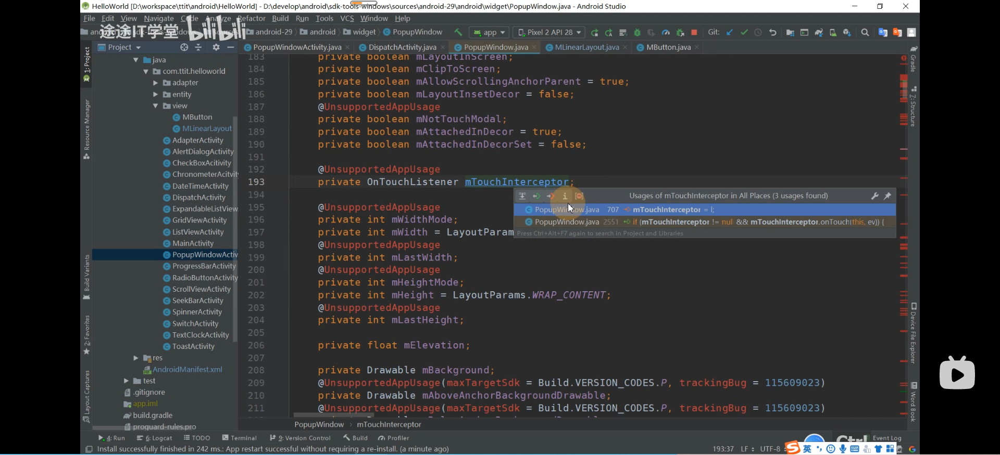The width and height of the screenshot is (1000, 455).
Task: Open wrench settings in Usages popup
Action: tap(874, 196)
